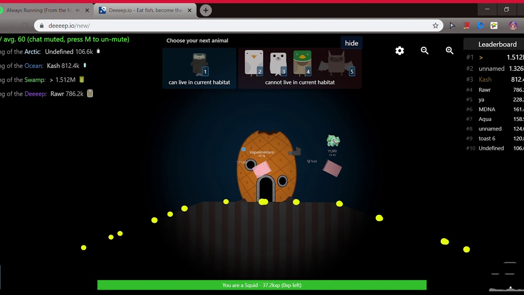Click the 'cannot live in current habitat' label
Viewport: 524px width, 295px height.
(300, 82)
